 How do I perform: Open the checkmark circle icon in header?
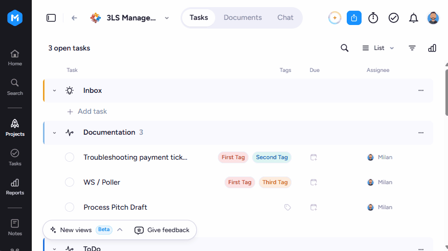coord(393,18)
